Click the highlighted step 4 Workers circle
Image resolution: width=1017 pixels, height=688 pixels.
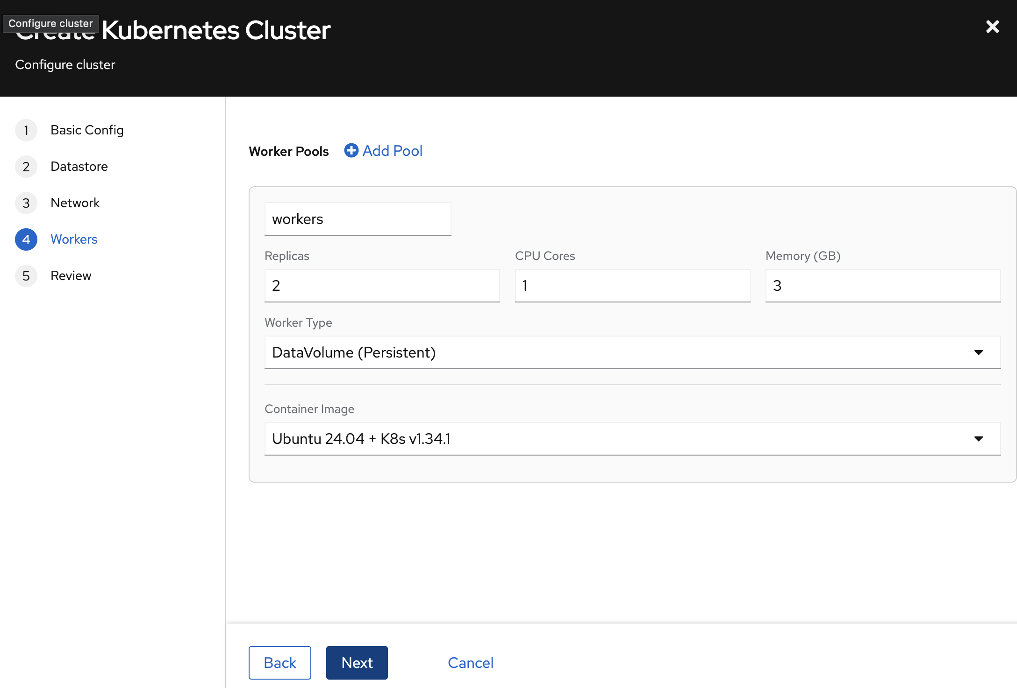point(26,239)
